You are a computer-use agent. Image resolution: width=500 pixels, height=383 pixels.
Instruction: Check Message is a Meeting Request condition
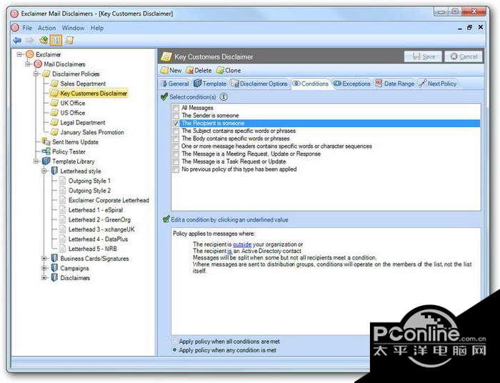[x=176, y=154]
